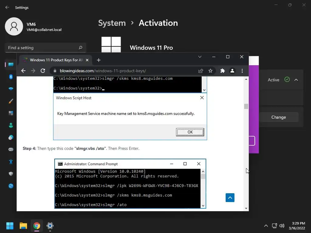This screenshot has height=233, width=311.
Task: Click OK in Windows Script Host image
Action: [190, 132]
